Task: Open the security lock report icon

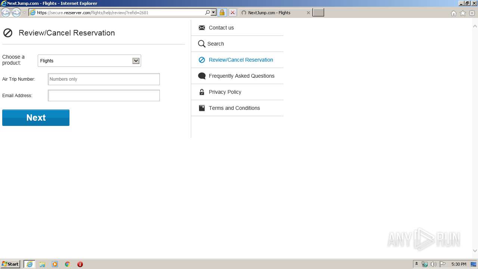Action: click(222, 12)
